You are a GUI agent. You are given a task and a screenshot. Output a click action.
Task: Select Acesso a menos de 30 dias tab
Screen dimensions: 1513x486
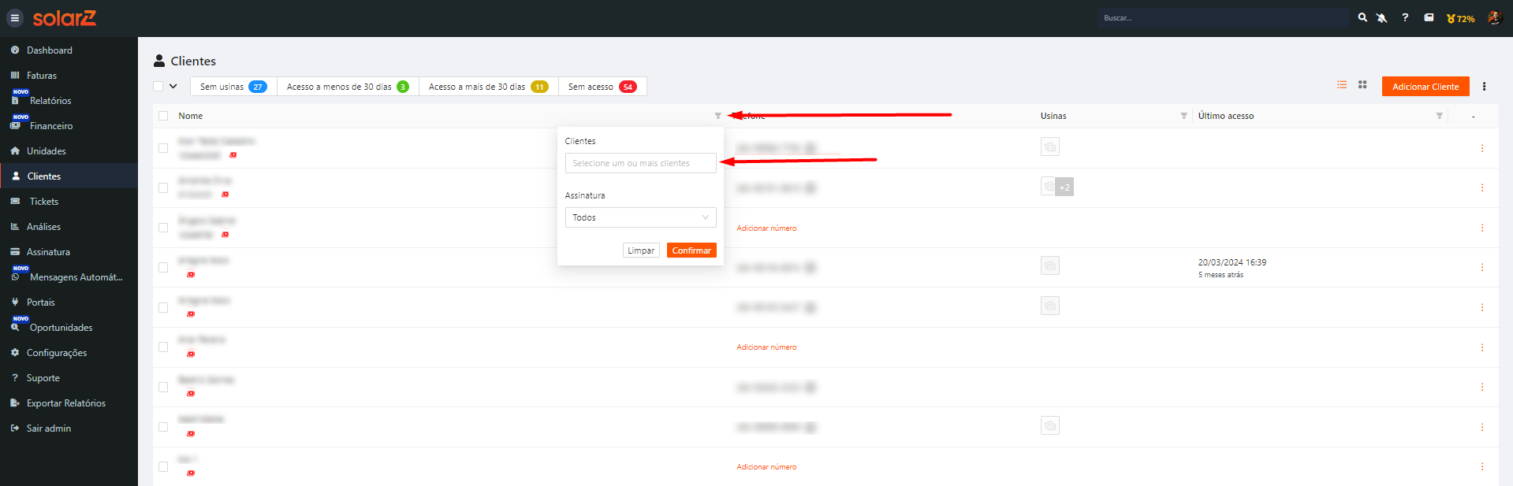[x=348, y=87]
